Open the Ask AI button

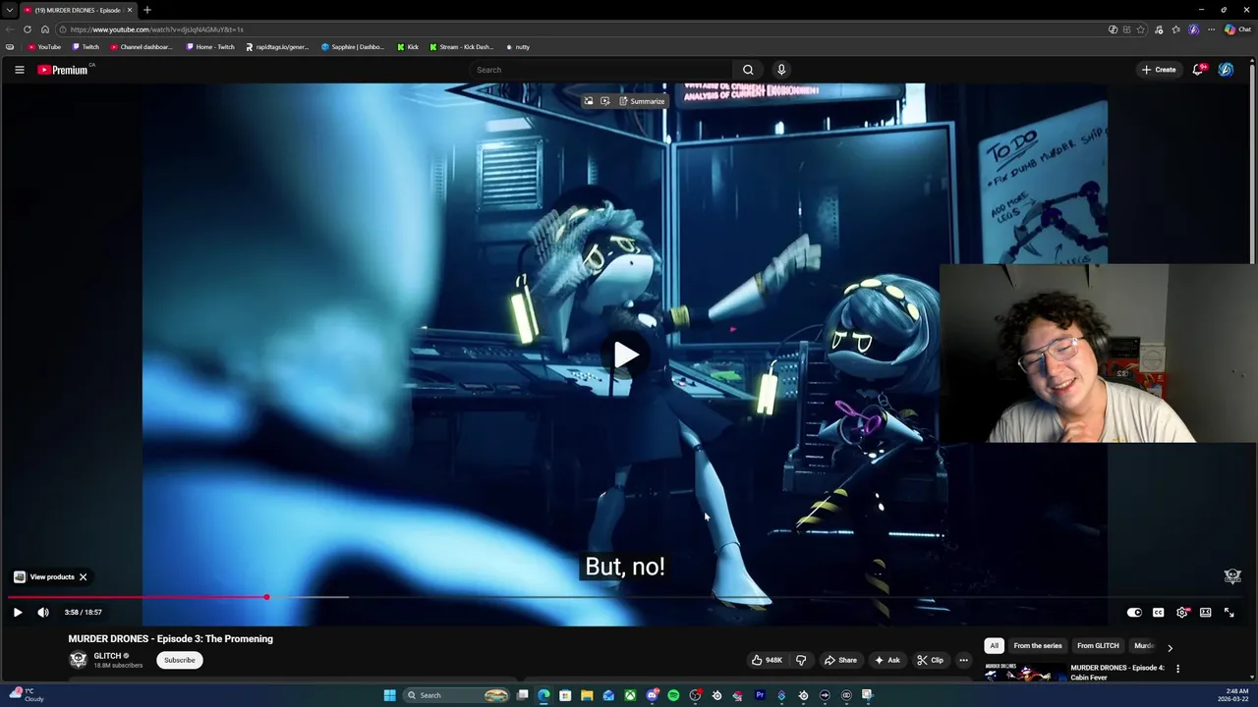tap(886, 660)
